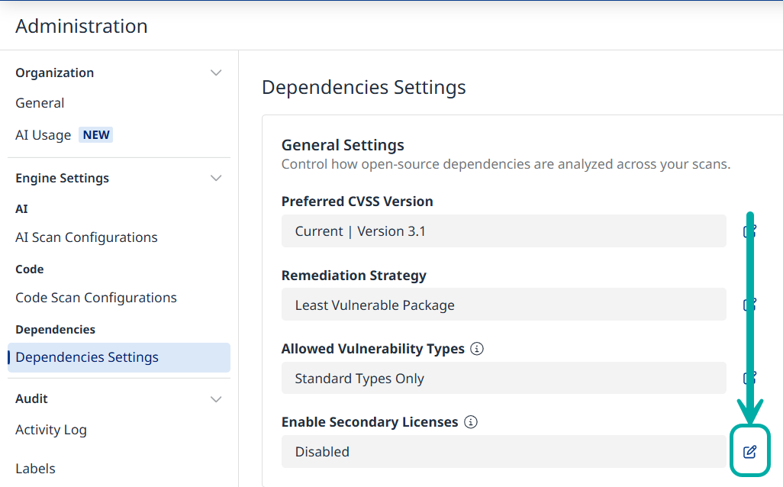The image size is (783, 487).
Task: Click the Remediation Strategy label
Action: click(x=353, y=276)
